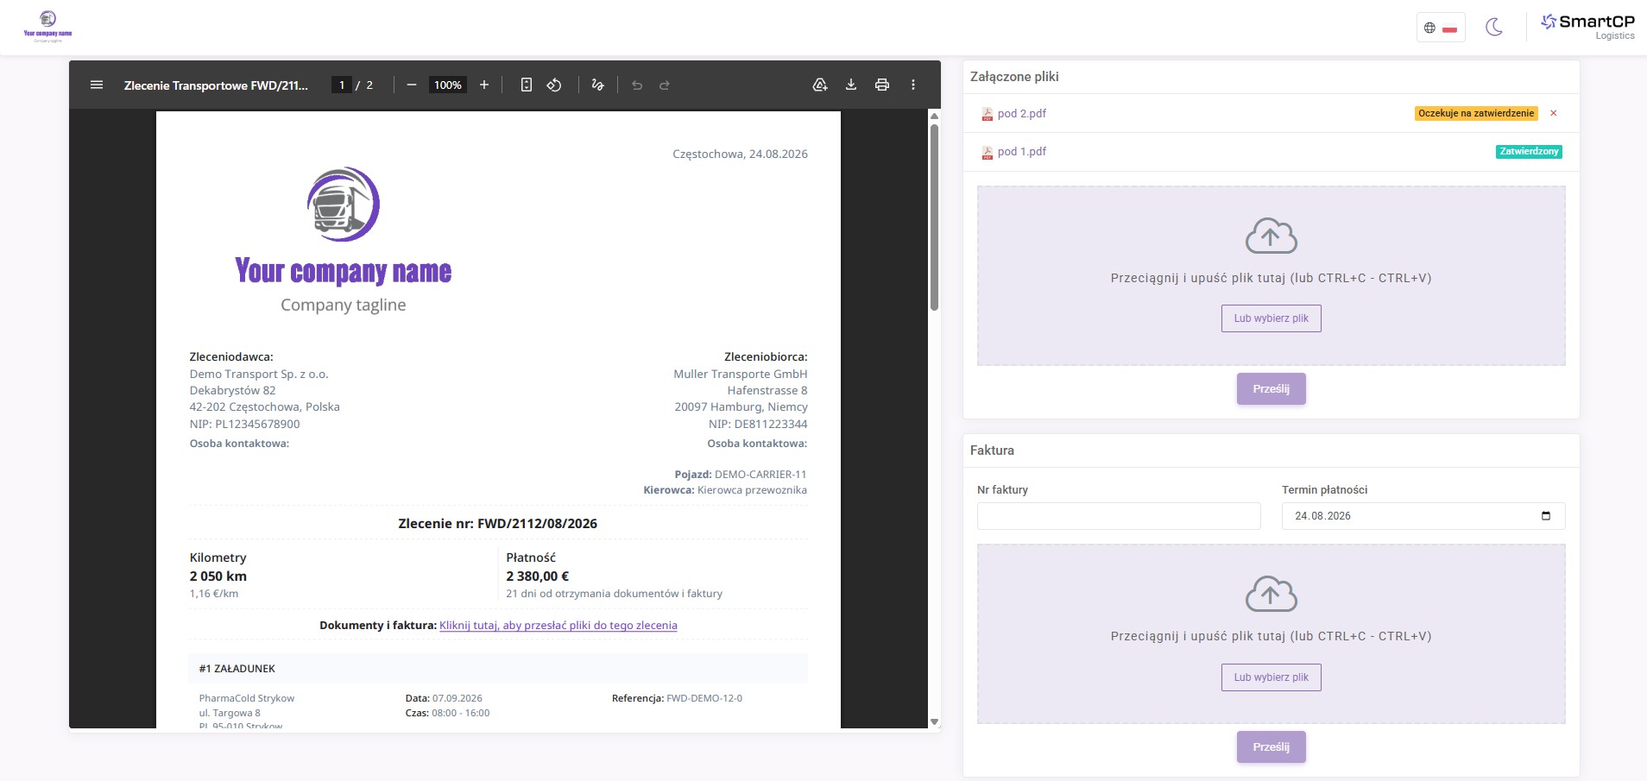Click the 'Zlecenie nr: FWD/2112/08/2026' heading
Image resolution: width=1647 pixels, height=781 pixels.
click(x=497, y=523)
